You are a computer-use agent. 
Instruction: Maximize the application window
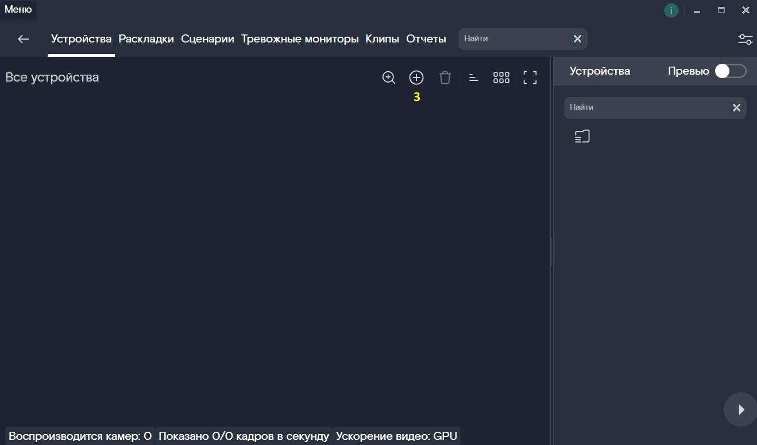(x=721, y=10)
